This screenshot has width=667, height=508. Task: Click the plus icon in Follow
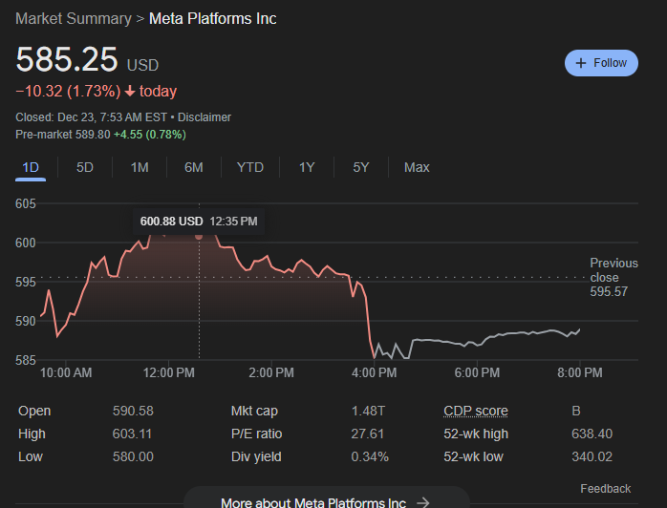[581, 63]
